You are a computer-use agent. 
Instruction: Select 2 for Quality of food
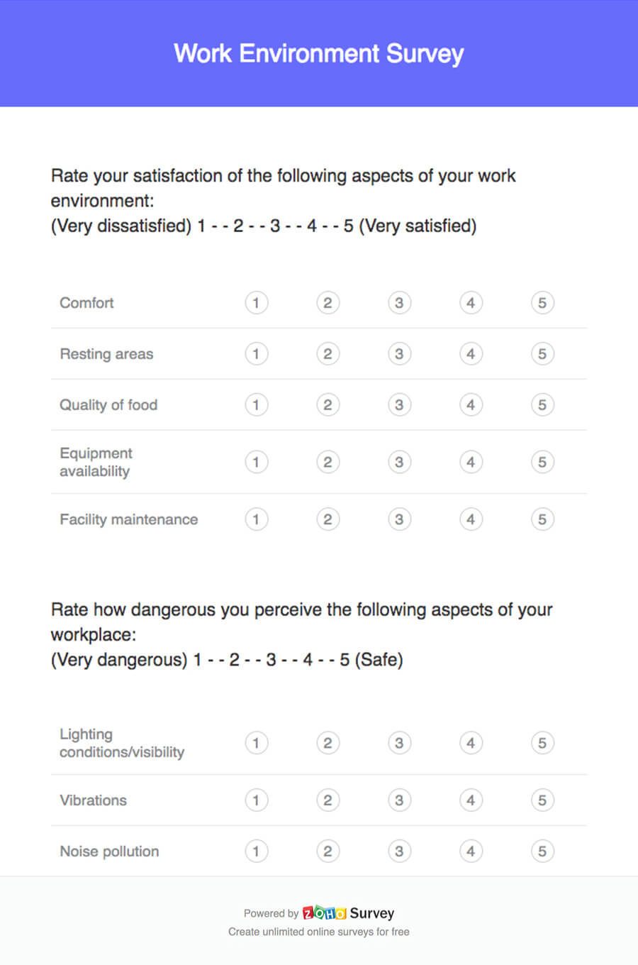328,405
